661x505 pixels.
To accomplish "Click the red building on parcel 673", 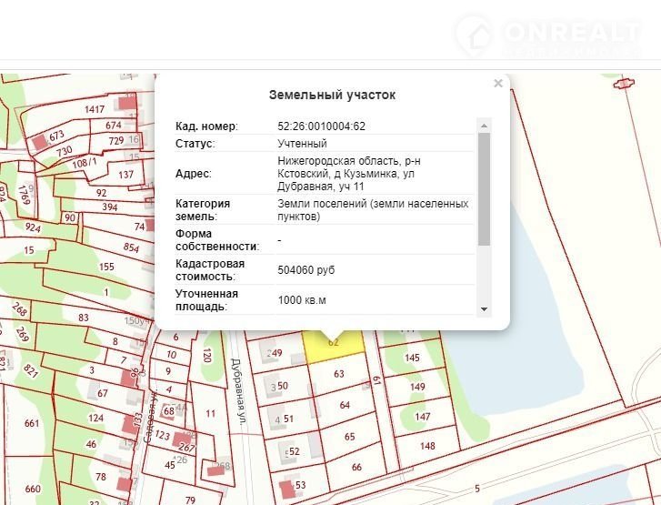I will pos(40,142).
